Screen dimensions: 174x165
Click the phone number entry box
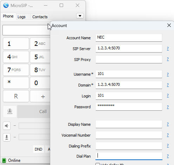(x=26, y=30)
